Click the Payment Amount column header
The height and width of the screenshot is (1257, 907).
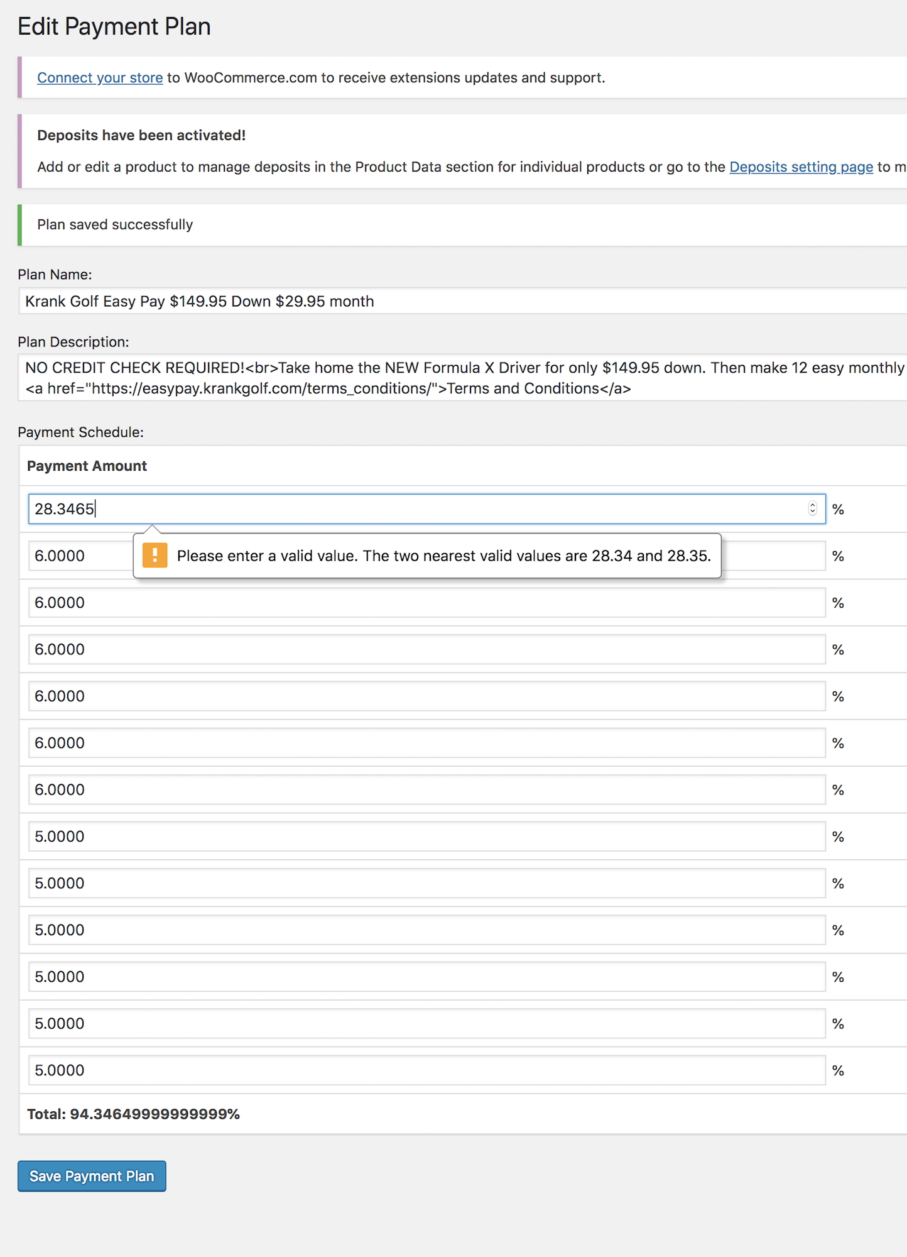(87, 466)
